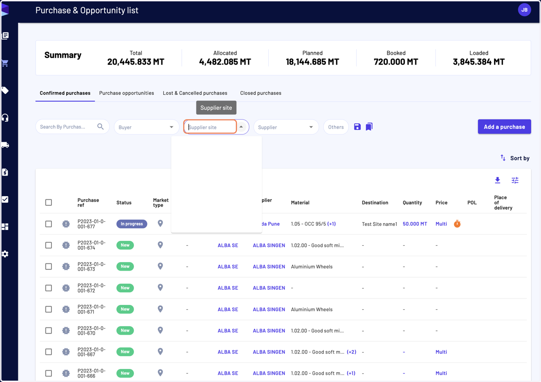Open the Buyer filter dropdown
Screen dimensions: 541x382
[147, 127]
